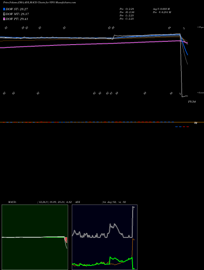Click the 'Pre O: 2.28' value
This screenshot has width=204, height=270.
tap(127, 9)
